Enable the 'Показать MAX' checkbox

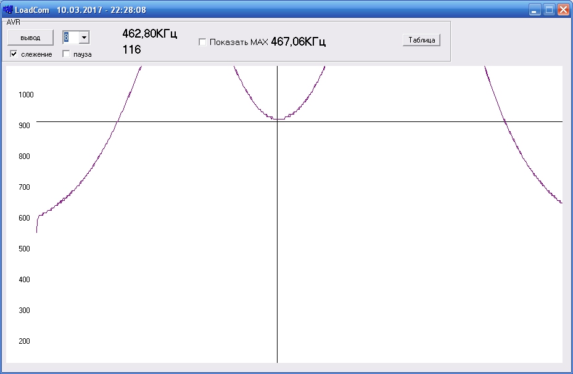coord(202,42)
